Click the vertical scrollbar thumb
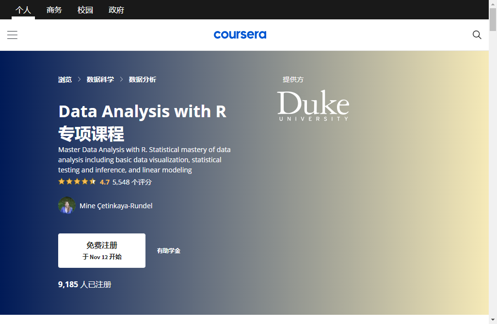 [x=493, y=19]
